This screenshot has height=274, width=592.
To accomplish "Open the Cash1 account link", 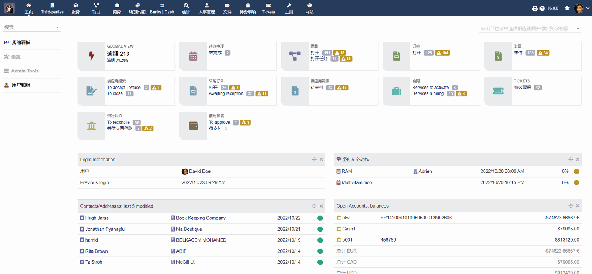I will [346, 229].
